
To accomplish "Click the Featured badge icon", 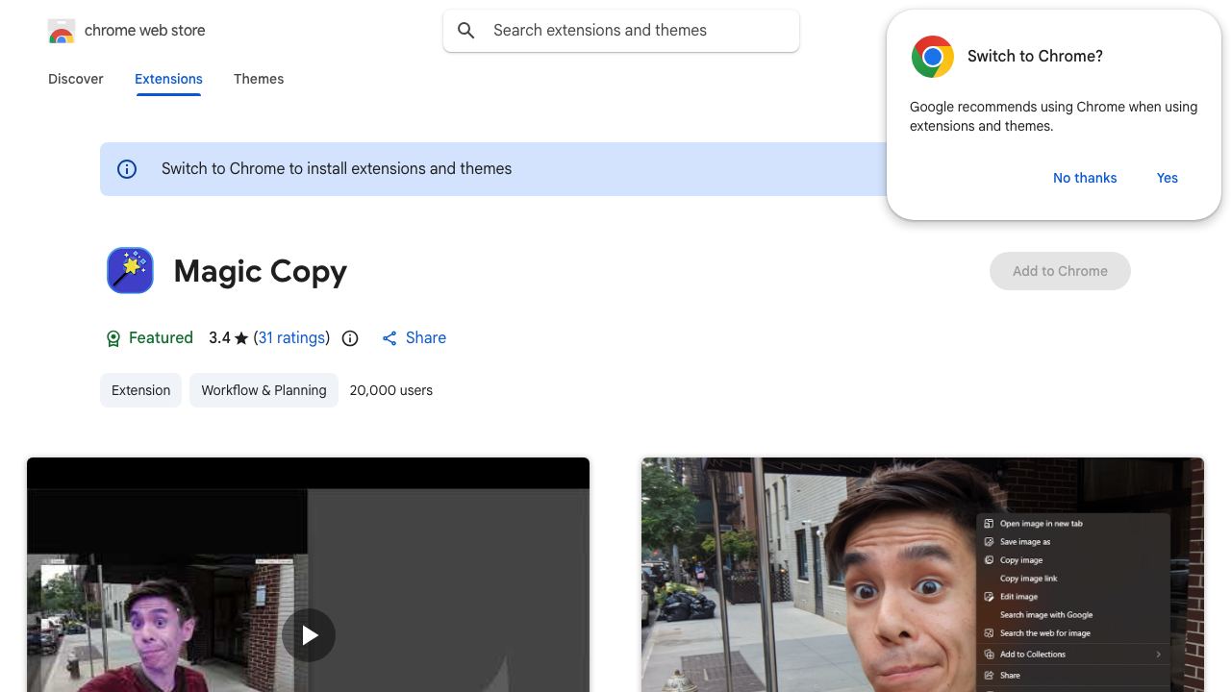I will click(113, 338).
